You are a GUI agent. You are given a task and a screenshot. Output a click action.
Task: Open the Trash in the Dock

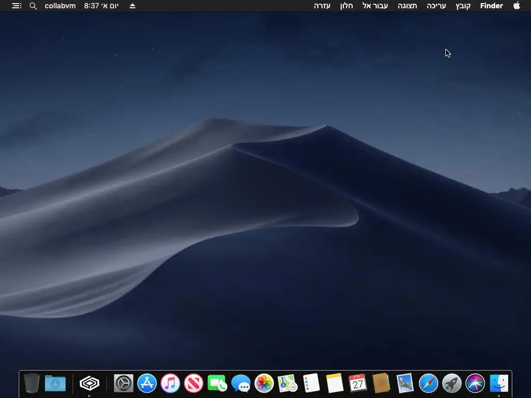[x=32, y=383]
